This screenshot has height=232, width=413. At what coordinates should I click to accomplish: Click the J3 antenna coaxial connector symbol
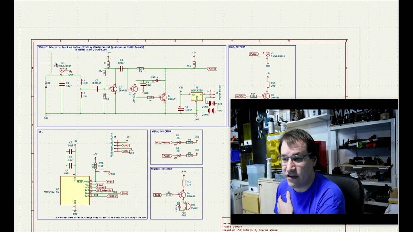pos(62,70)
